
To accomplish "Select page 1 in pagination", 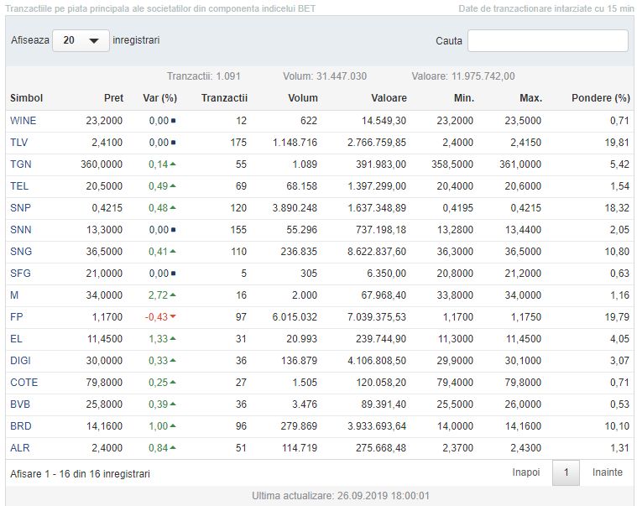I will 566,473.
